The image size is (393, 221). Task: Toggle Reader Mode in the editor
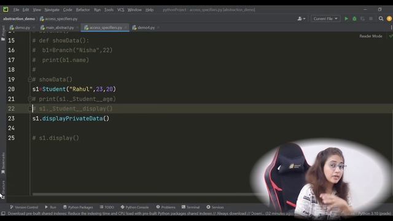(371, 36)
